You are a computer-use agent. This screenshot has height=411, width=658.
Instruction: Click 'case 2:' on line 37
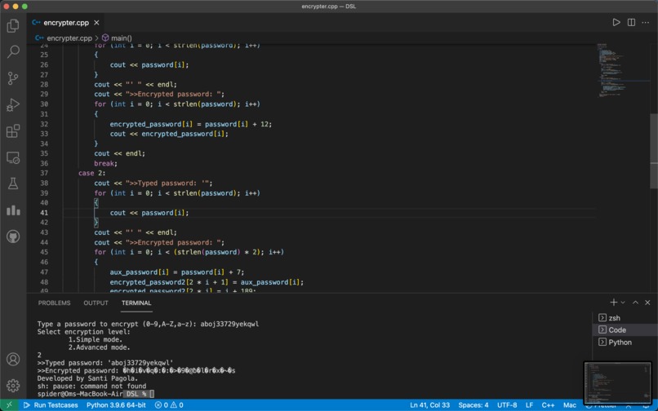click(x=92, y=173)
